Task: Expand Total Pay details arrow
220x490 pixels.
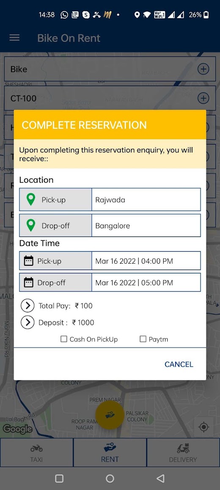Action: (x=27, y=306)
